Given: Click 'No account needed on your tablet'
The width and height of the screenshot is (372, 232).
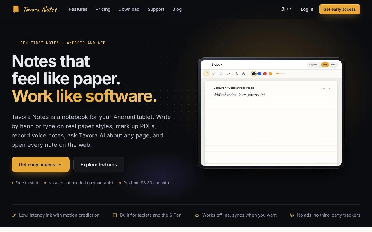Looking at the screenshot, I should (81, 183).
